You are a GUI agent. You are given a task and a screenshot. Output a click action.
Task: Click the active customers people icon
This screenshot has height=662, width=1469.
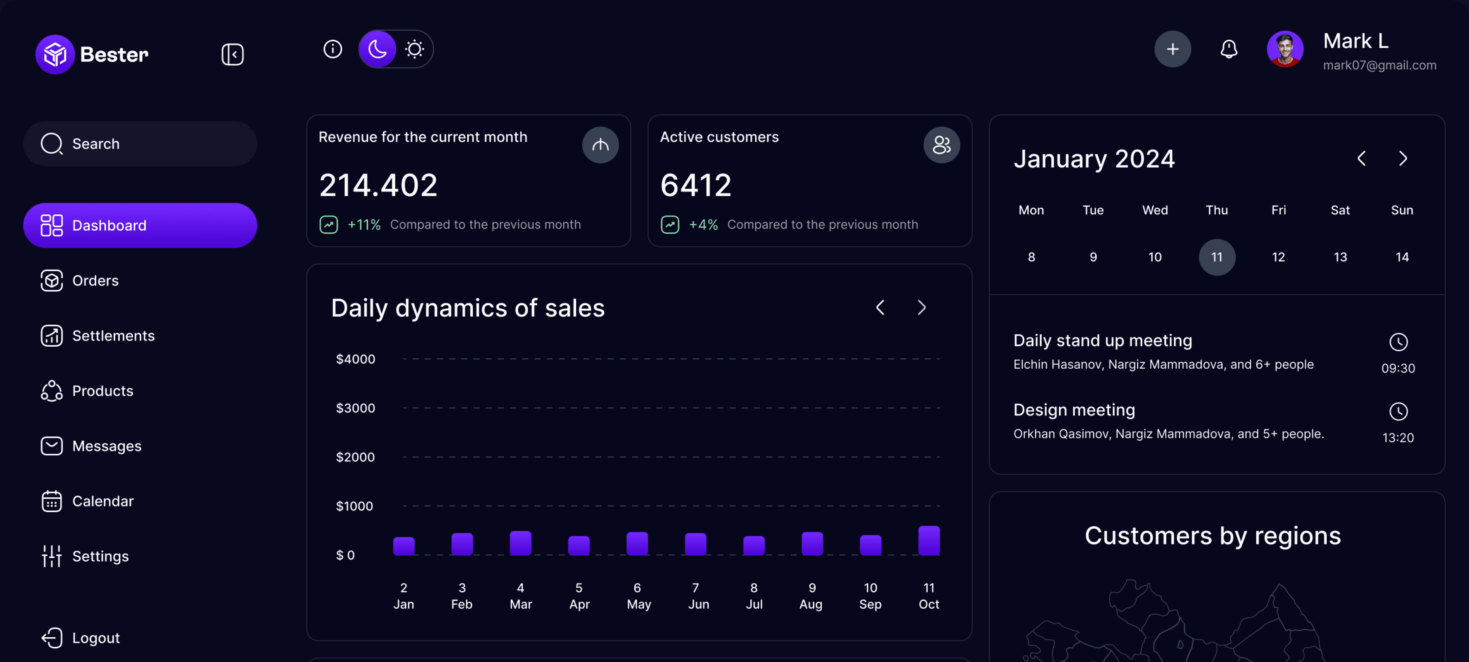pyautogui.click(x=941, y=145)
